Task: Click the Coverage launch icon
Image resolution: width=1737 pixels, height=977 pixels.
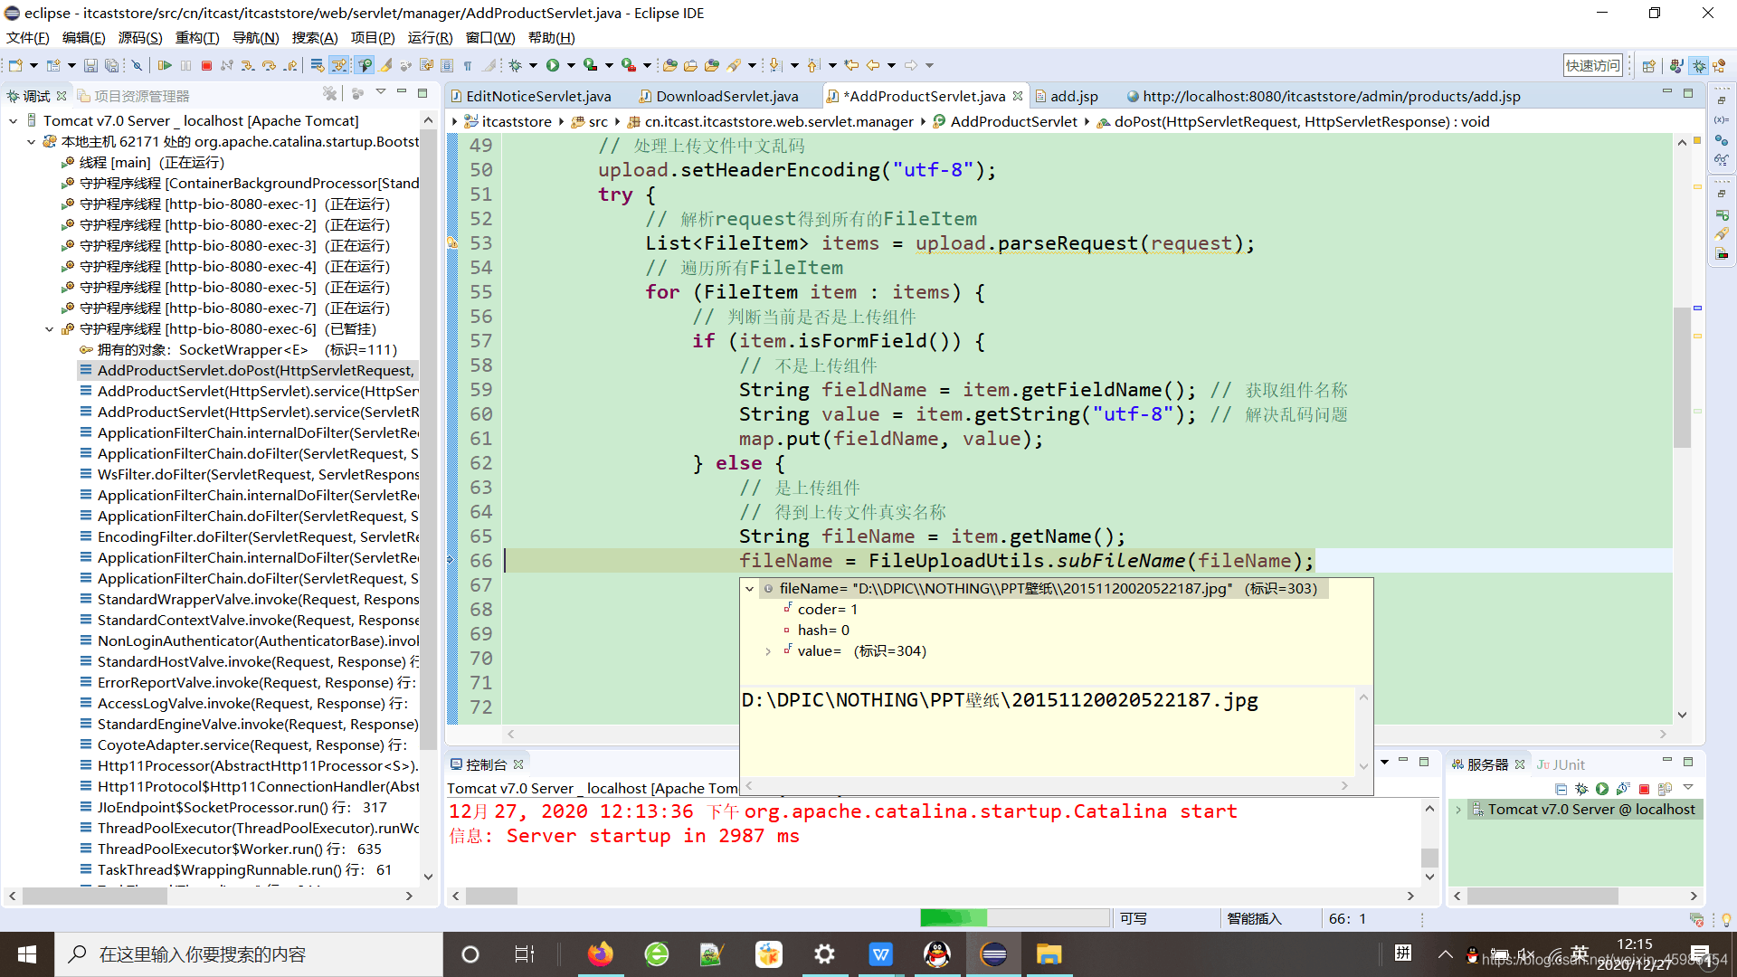Action: coord(590,65)
